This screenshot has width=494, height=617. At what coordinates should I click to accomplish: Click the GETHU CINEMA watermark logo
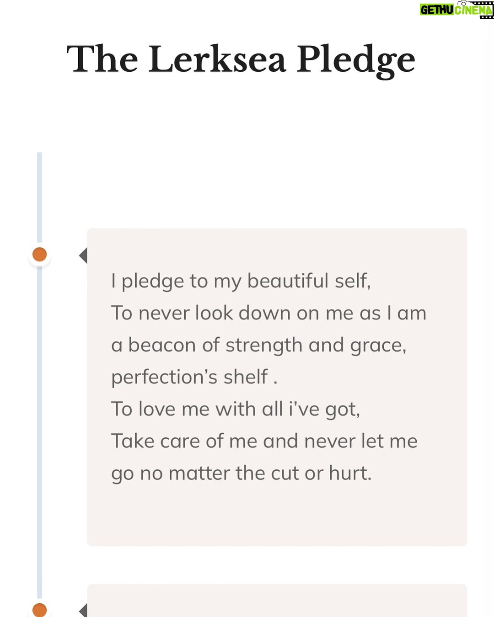(456, 10)
